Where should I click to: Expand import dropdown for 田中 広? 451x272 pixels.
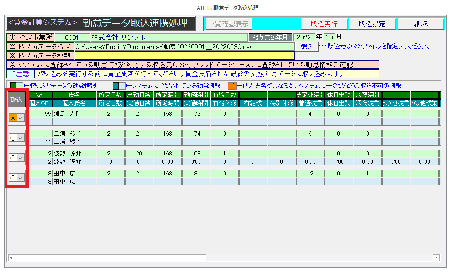tap(21, 178)
